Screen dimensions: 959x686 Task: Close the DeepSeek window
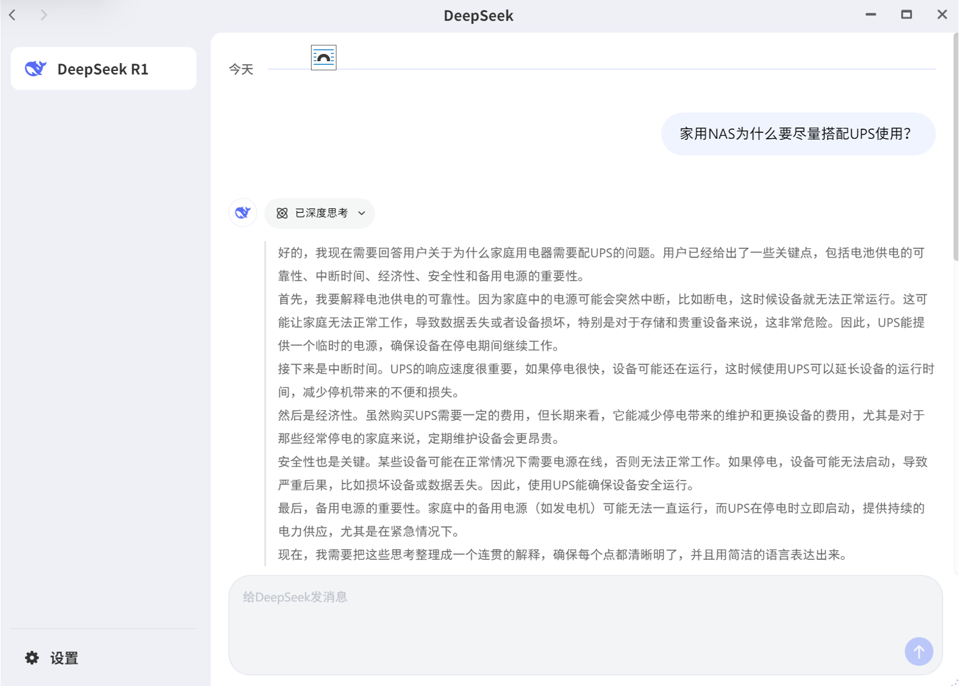(942, 15)
